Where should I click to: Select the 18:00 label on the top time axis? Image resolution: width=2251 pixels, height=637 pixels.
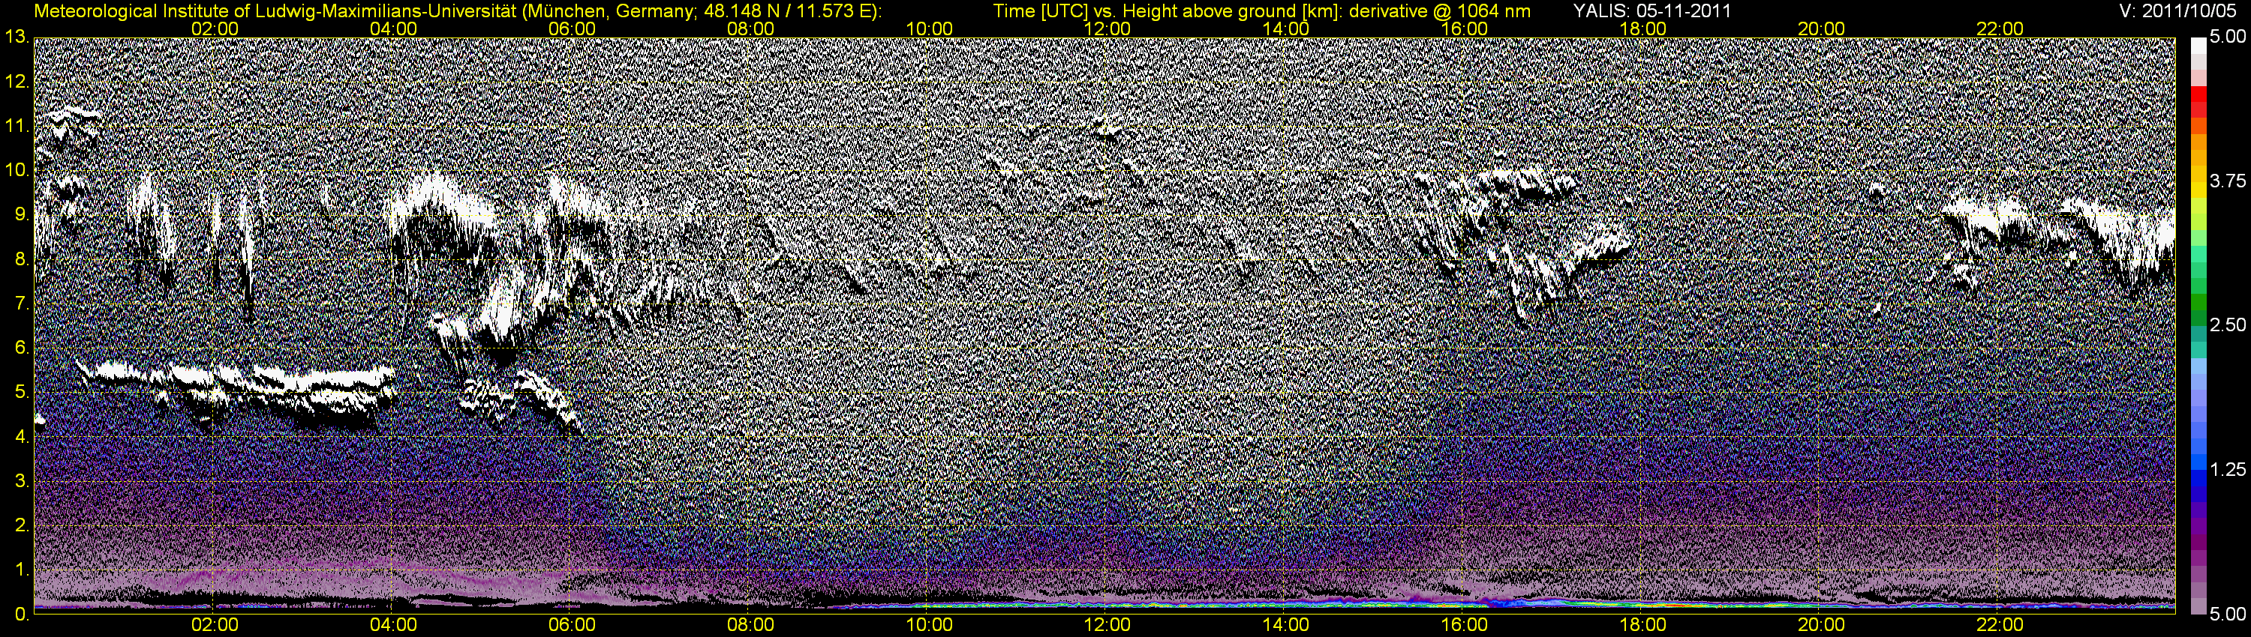[1642, 28]
